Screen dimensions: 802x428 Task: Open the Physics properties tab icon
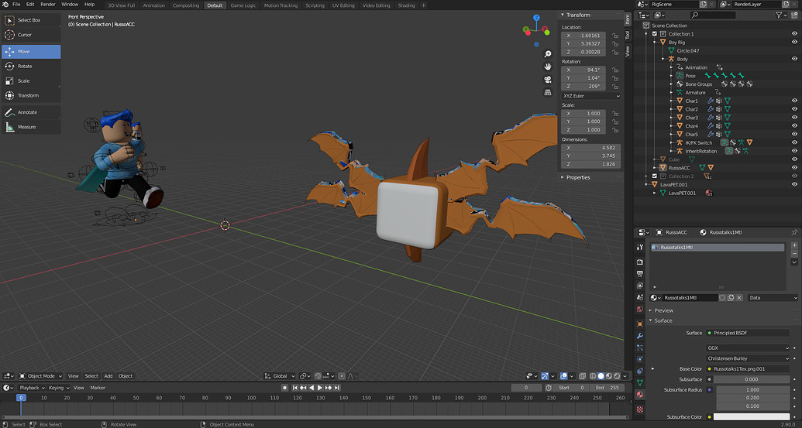pyautogui.click(x=640, y=359)
